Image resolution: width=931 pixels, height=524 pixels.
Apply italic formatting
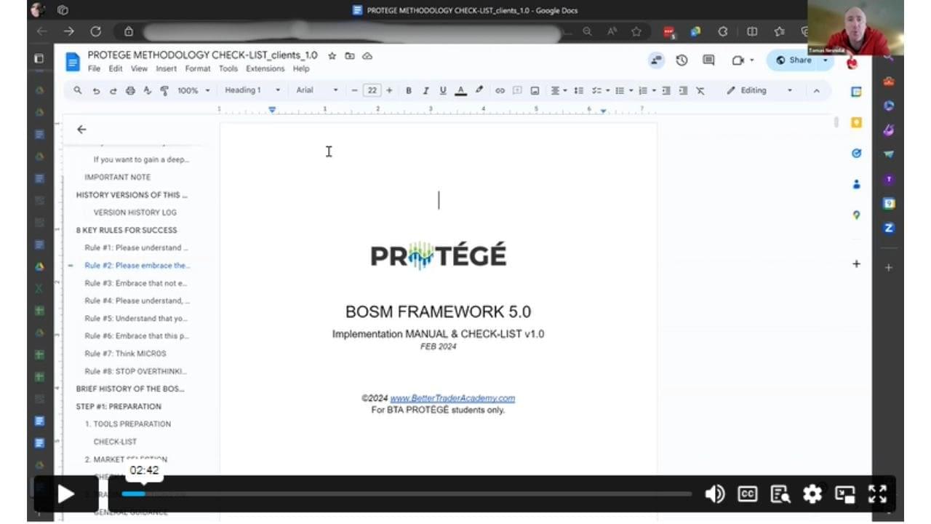coord(425,90)
